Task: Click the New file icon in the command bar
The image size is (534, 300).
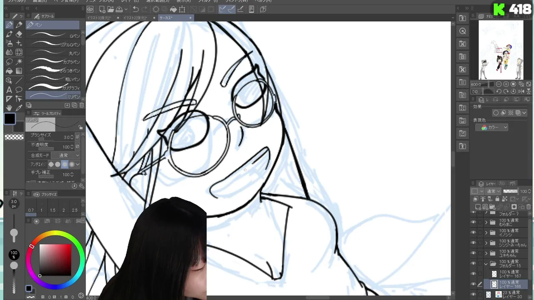Action: tap(102, 9)
